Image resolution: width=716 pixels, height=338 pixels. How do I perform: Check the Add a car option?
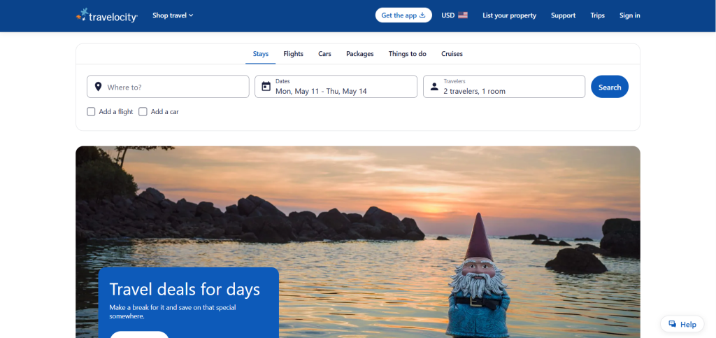143,111
